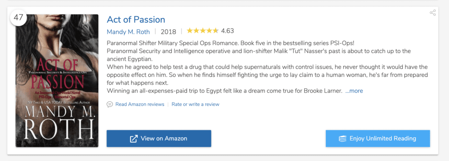449x161 pixels.
Task: Click the stacked books icon on Enjoy Unlimited Reading
Action: pyautogui.click(x=342, y=139)
